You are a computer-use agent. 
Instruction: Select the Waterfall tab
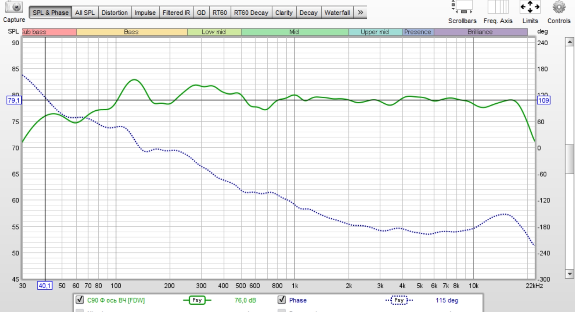pyautogui.click(x=337, y=13)
